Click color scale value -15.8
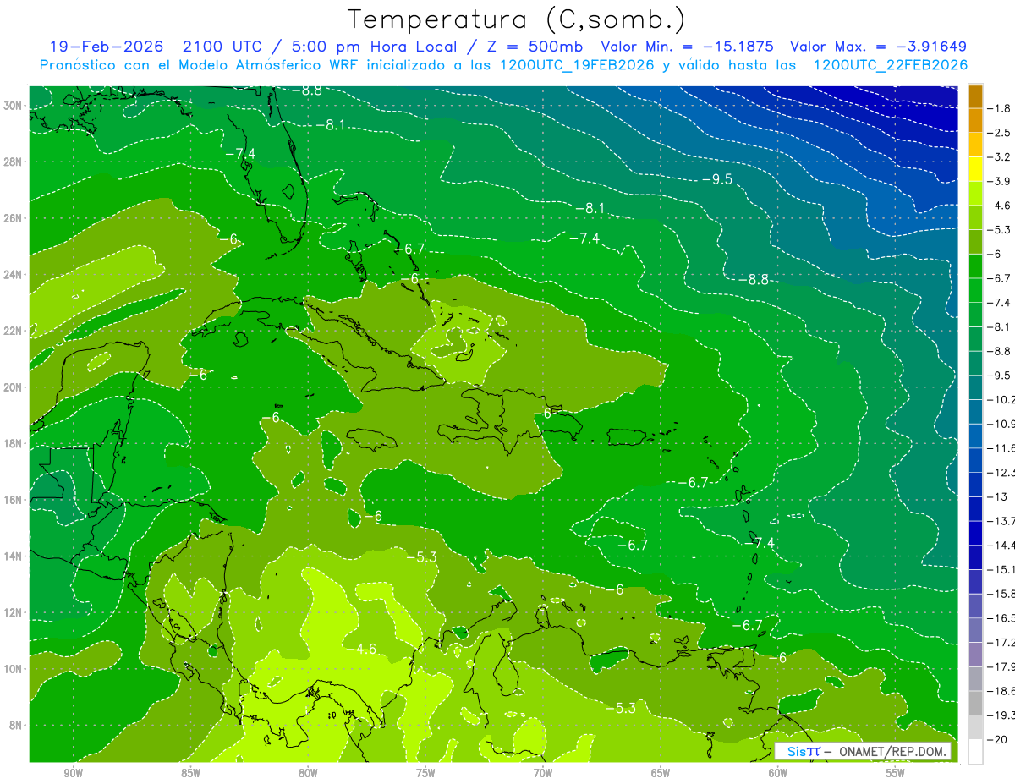Image resolution: width=1015 pixels, height=784 pixels. [1001, 594]
